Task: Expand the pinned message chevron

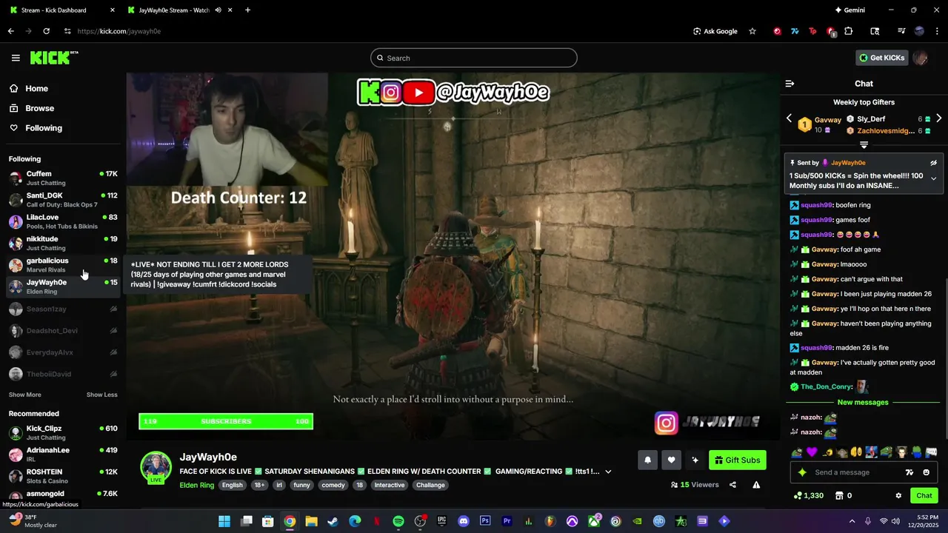Action: [x=933, y=178]
